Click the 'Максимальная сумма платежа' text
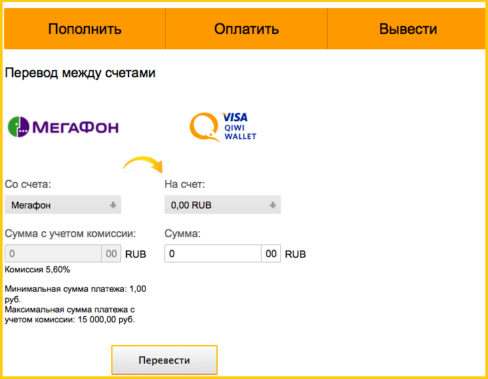488x379 pixels. point(70,314)
